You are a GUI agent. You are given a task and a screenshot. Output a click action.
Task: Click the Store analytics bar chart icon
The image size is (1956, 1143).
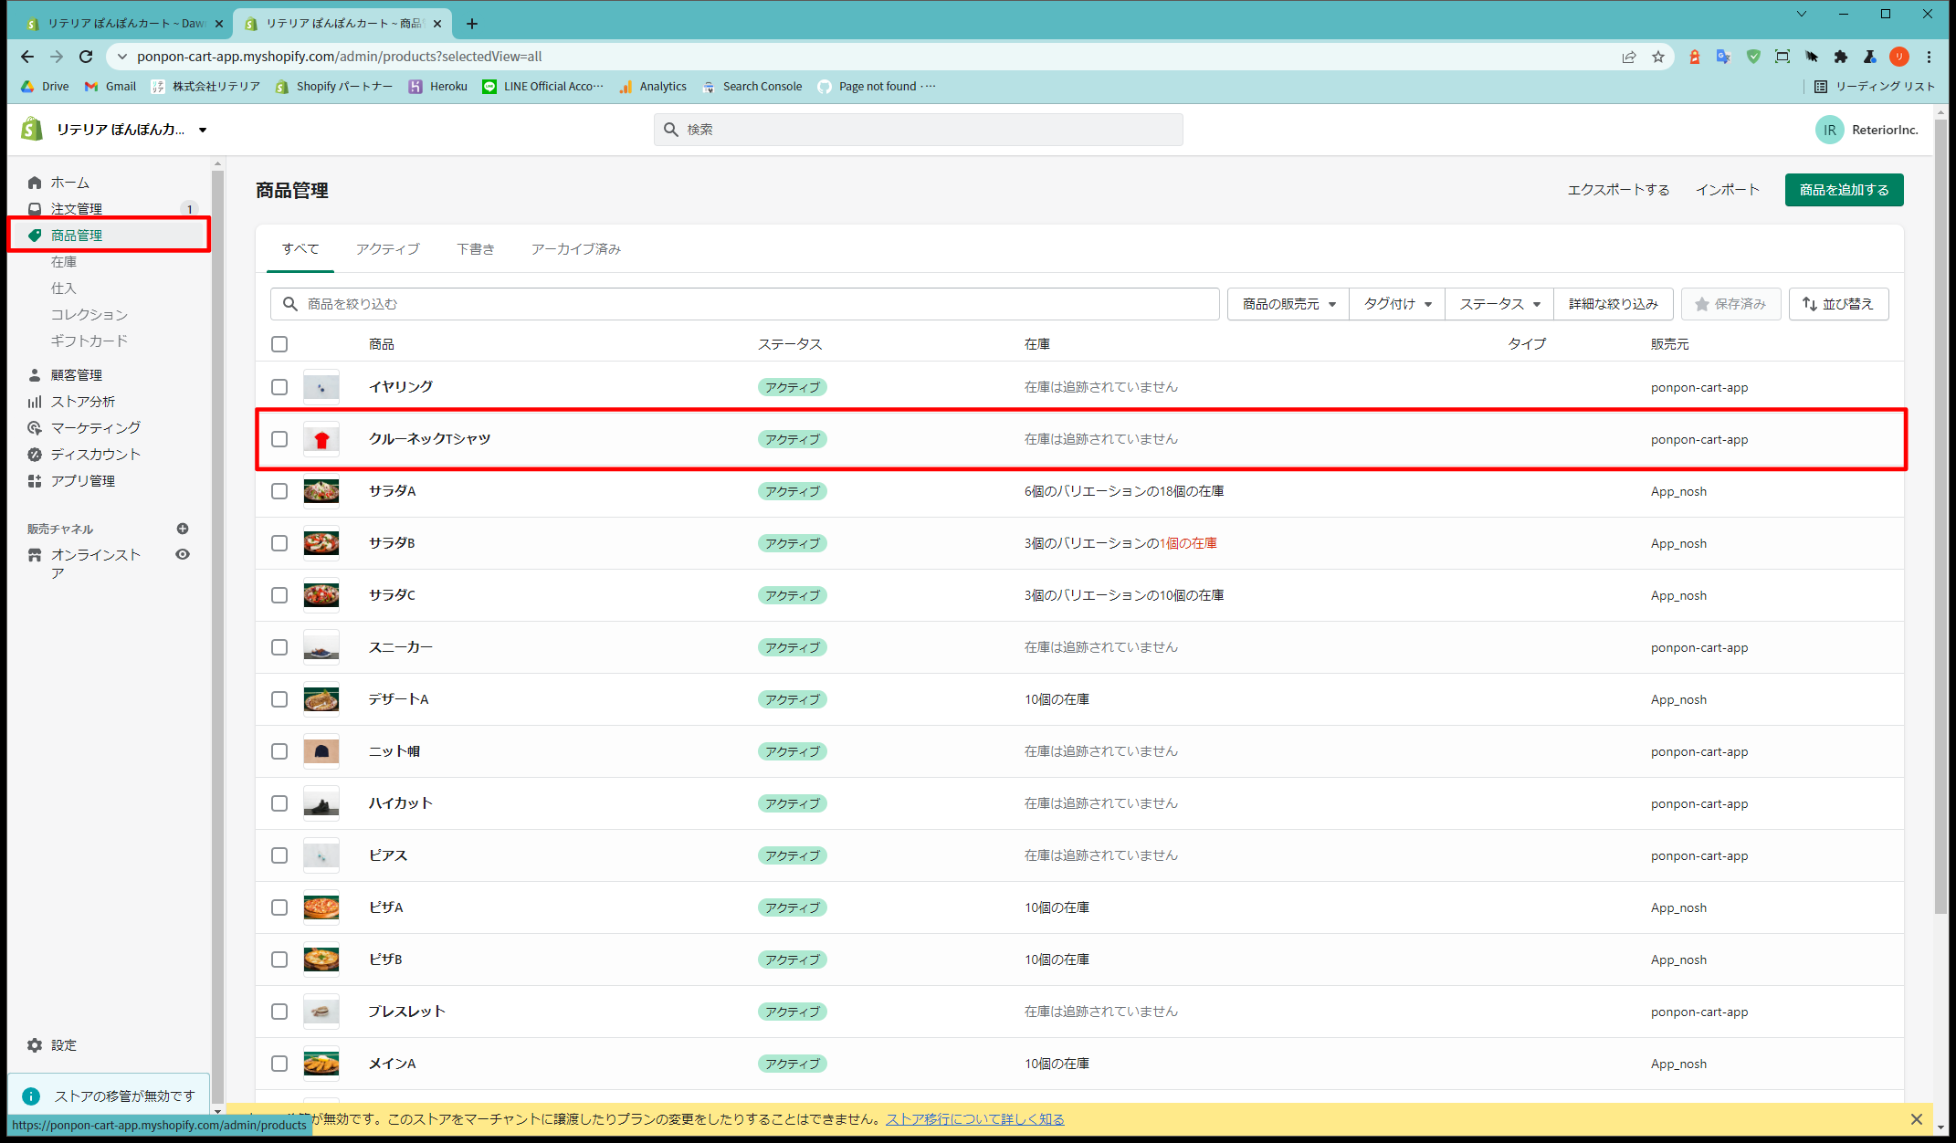coord(35,402)
